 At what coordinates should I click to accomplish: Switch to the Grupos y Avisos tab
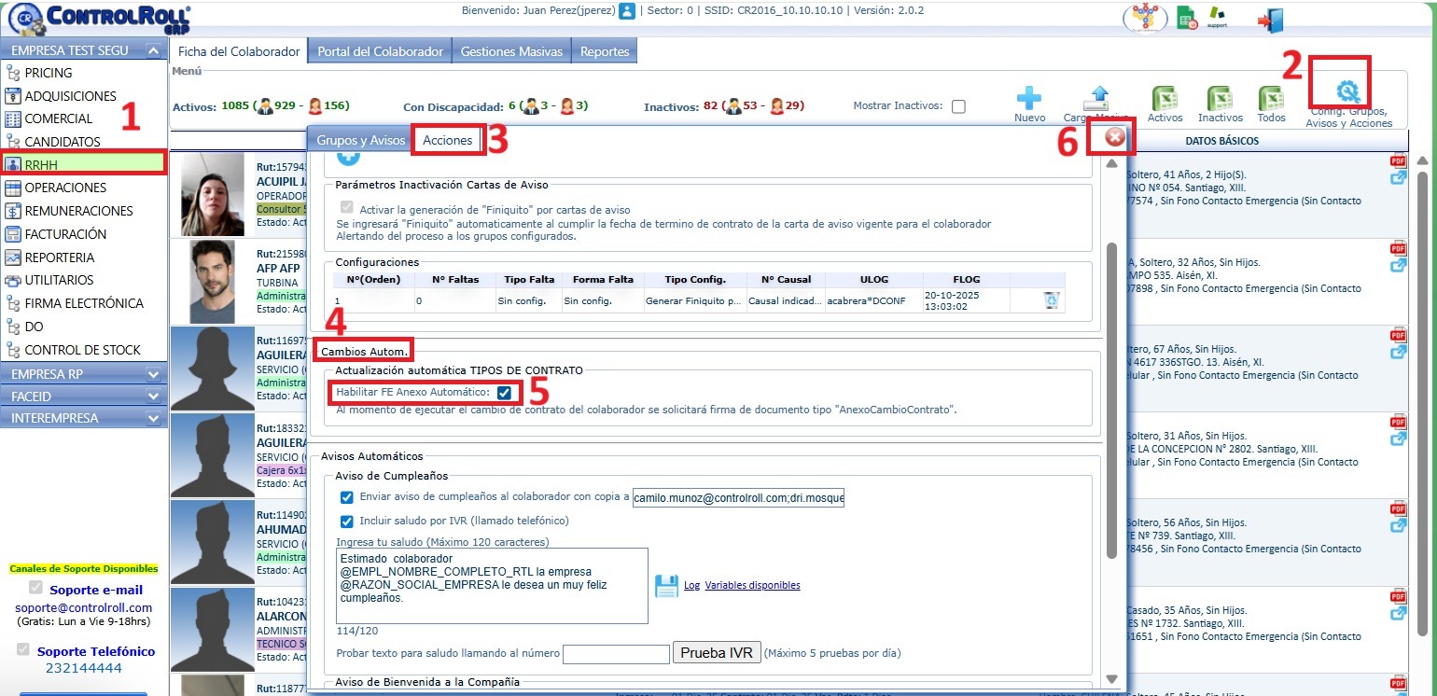(361, 141)
